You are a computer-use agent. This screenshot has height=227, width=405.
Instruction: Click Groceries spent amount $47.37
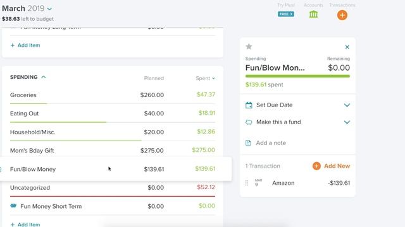206,95
